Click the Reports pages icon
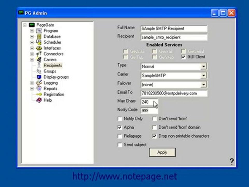The height and width of the screenshot is (187, 249). pyautogui.click(x=39, y=89)
